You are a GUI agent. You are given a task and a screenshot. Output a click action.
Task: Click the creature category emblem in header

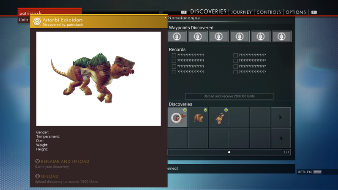pos(37,22)
